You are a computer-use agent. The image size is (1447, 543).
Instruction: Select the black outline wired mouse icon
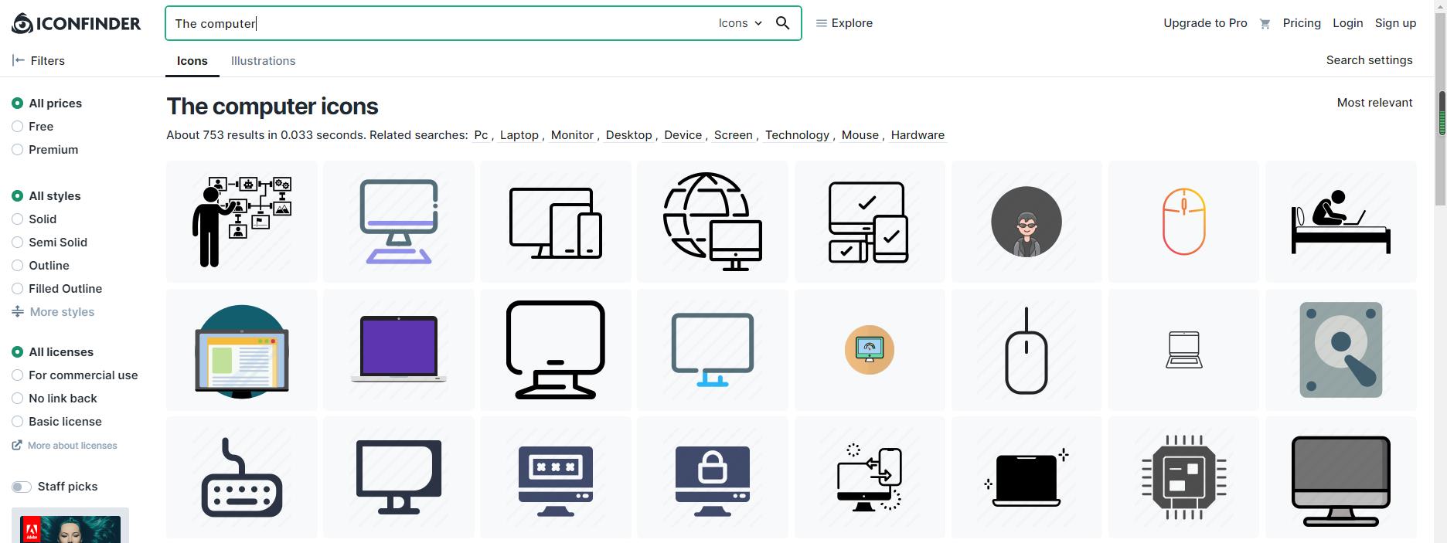pyautogui.click(x=1027, y=350)
